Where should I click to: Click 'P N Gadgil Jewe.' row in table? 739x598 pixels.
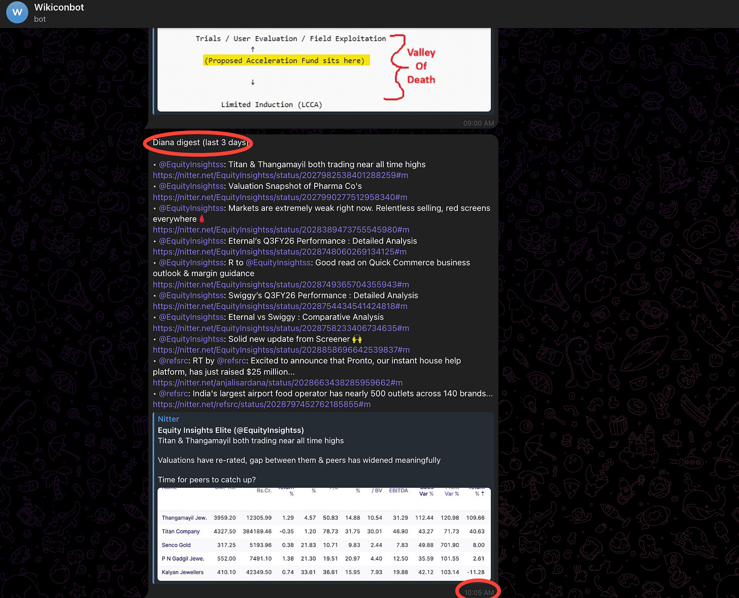[x=324, y=558]
